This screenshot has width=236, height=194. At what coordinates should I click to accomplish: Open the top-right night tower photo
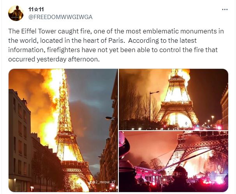click(174, 99)
